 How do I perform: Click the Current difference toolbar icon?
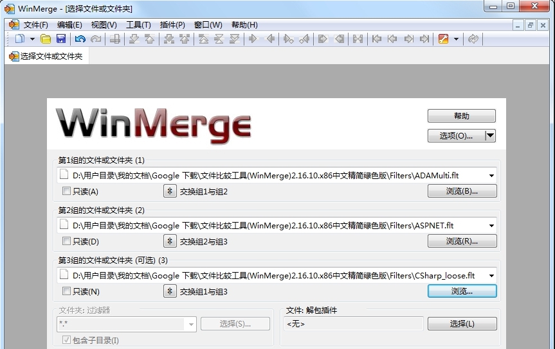pos(219,39)
